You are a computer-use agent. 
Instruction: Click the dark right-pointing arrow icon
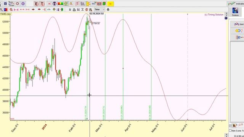(33, 10)
